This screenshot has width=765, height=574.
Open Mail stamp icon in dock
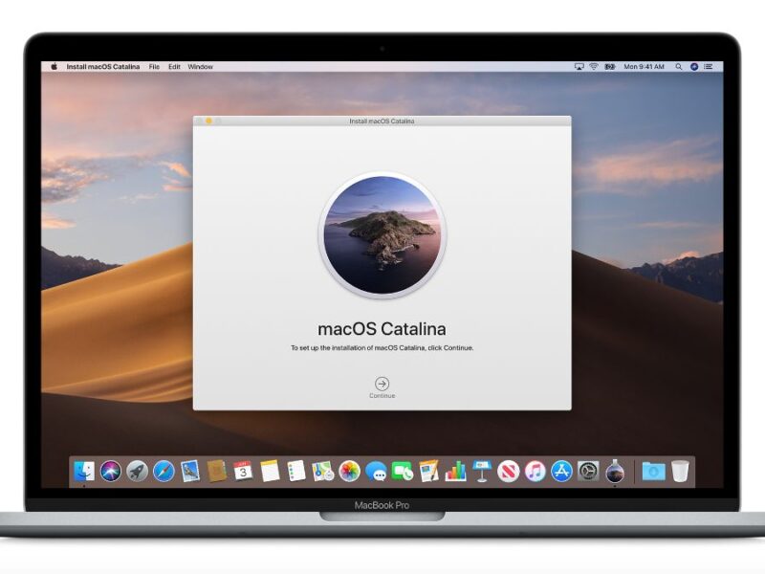189,472
